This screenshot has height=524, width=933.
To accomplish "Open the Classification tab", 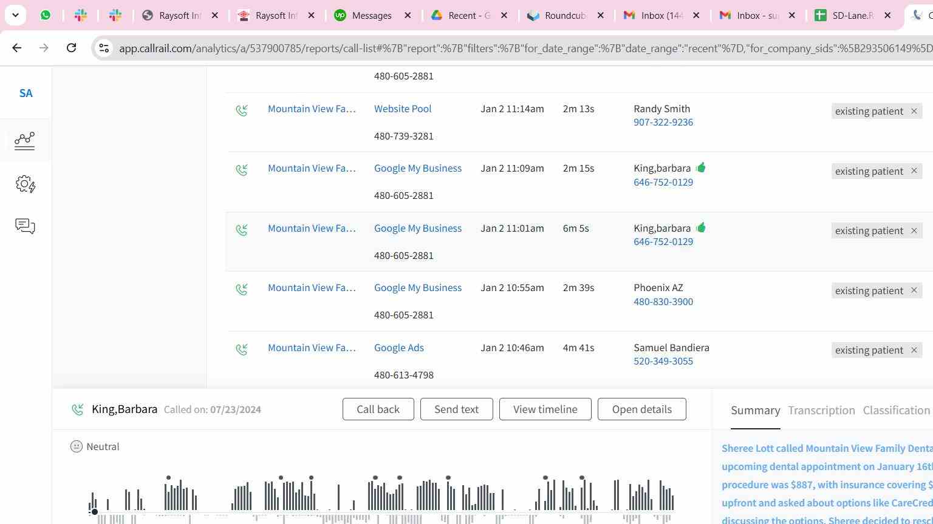I will pyautogui.click(x=896, y=411).
